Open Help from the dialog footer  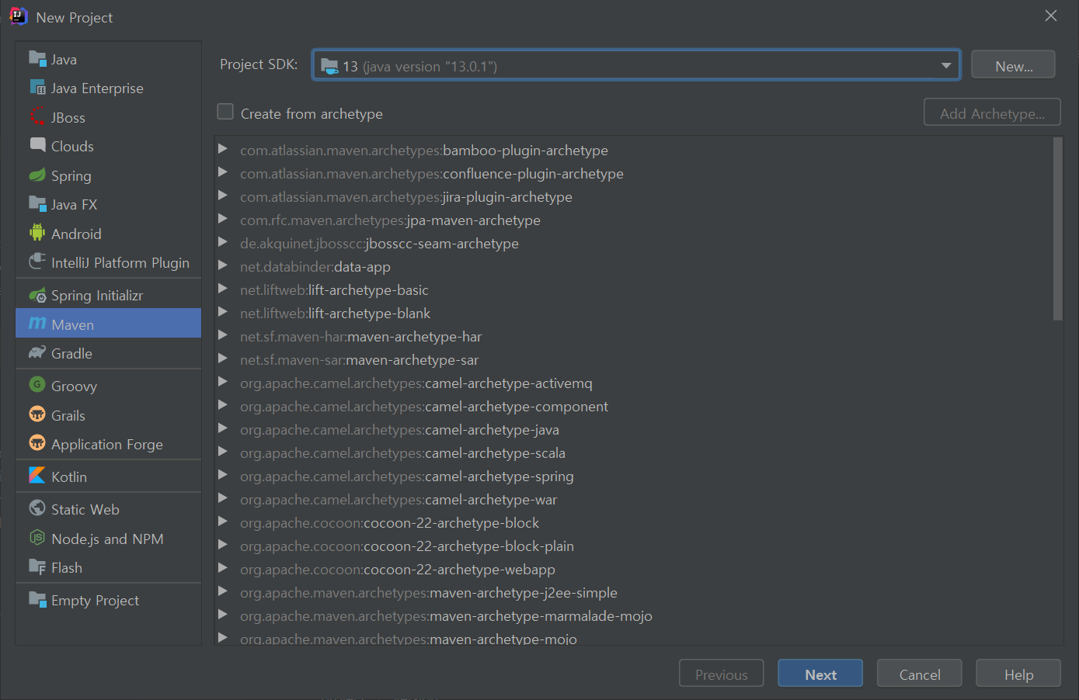click(x=1018, y=674)
